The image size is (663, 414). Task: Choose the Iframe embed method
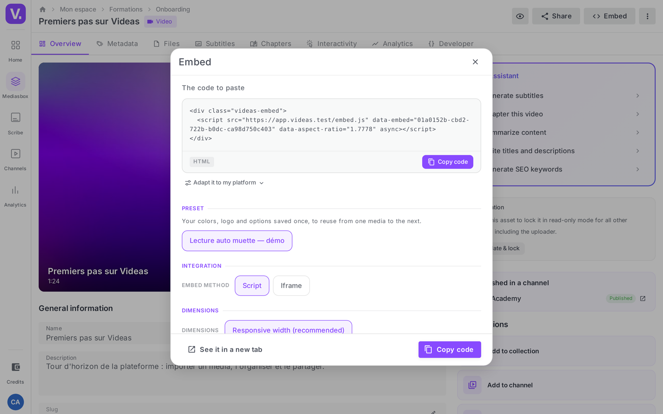[x=291, y=286]
